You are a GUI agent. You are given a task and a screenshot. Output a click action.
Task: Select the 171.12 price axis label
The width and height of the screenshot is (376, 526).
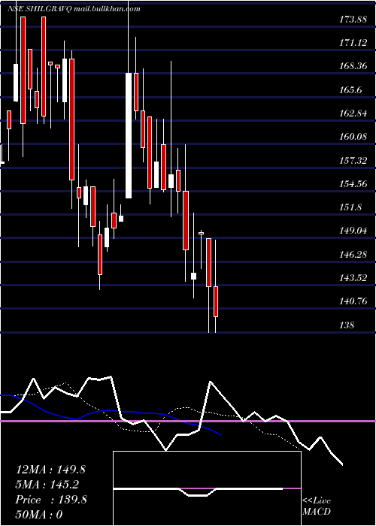(x=353, y=43)
